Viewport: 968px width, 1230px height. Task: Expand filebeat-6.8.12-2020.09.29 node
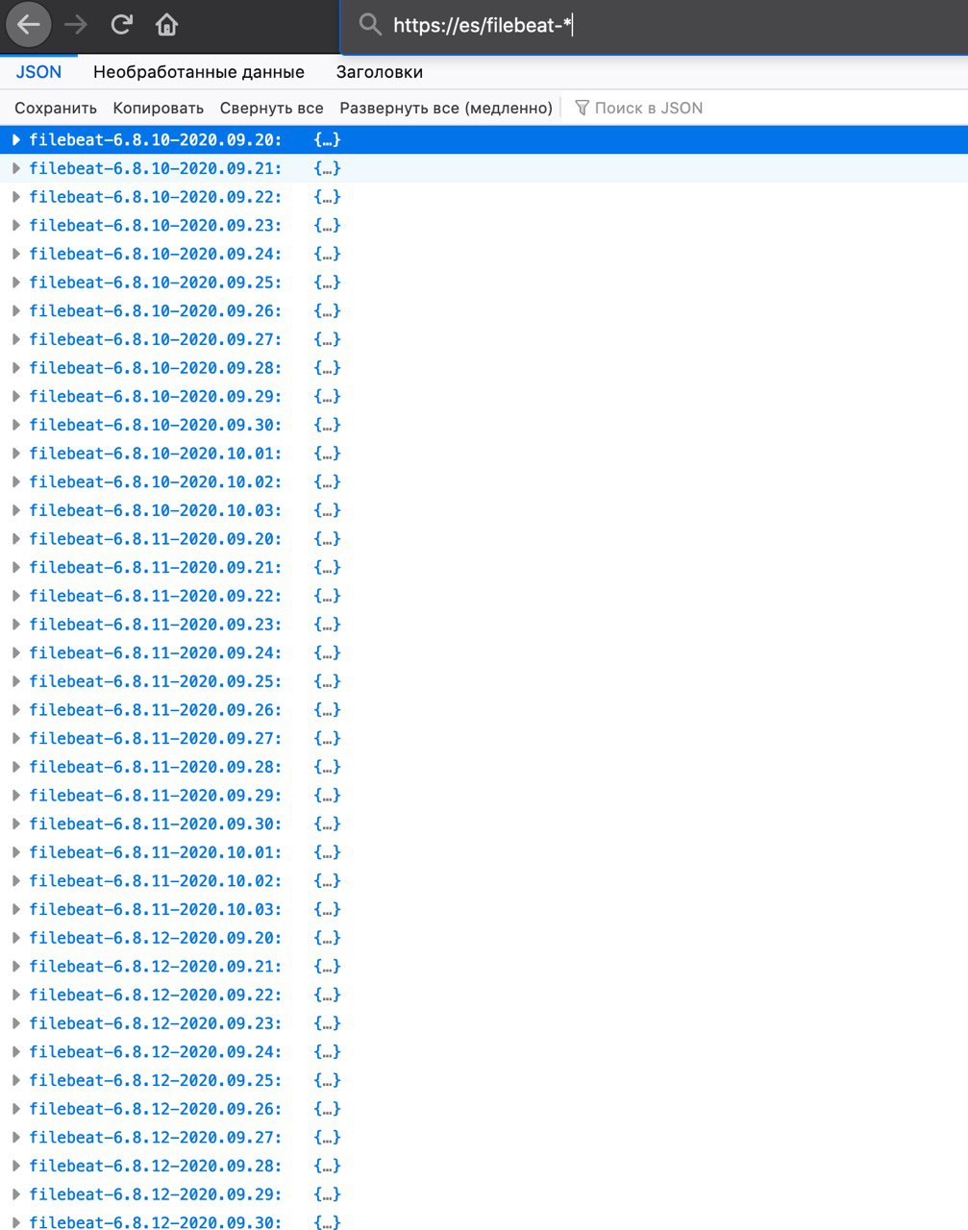coord(16,1194)
